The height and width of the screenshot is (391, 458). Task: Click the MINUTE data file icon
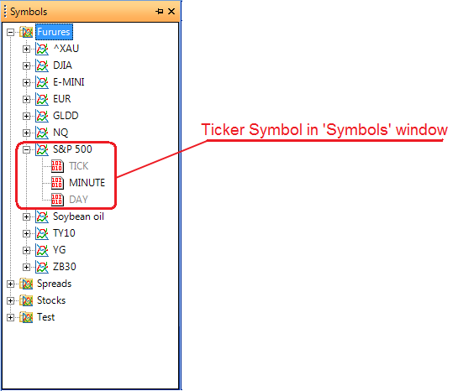tap(57, 183)
